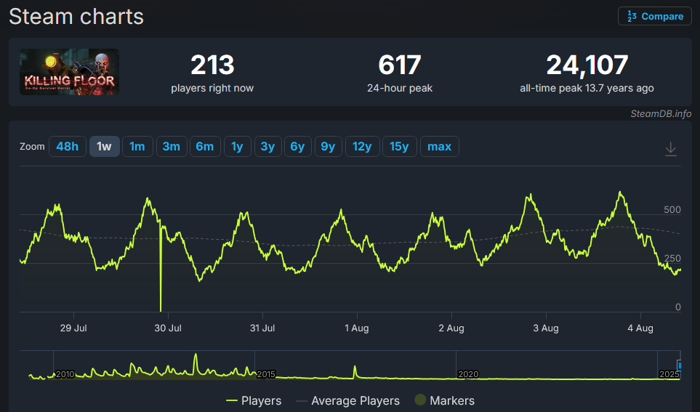Image resolution: width=700 pixels, height=412 pixels.
Task: Click the Killing Floor game thumbnail
Action: click(x=69, y=72)
